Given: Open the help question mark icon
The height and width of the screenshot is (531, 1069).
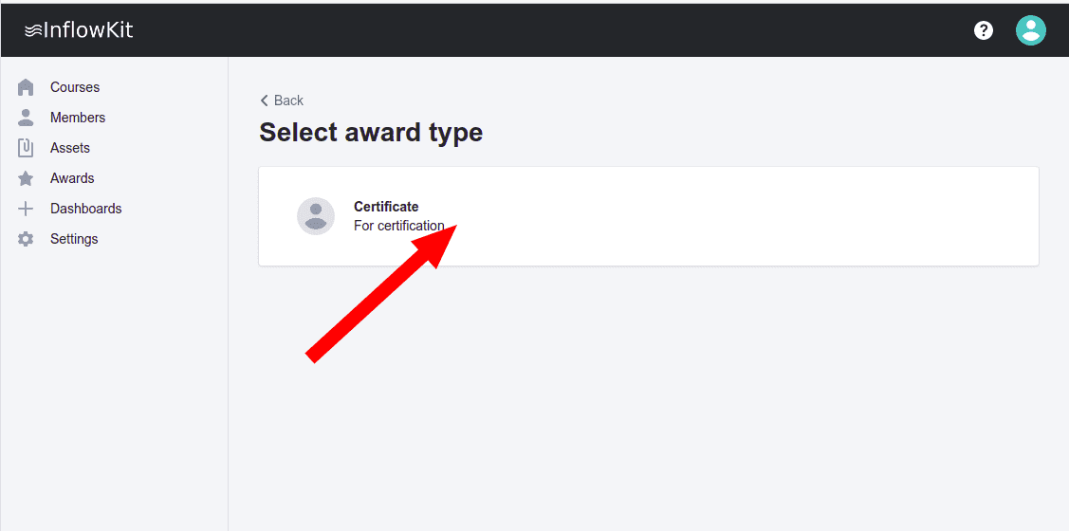Looking at the screenshot, I should [984, 30].
